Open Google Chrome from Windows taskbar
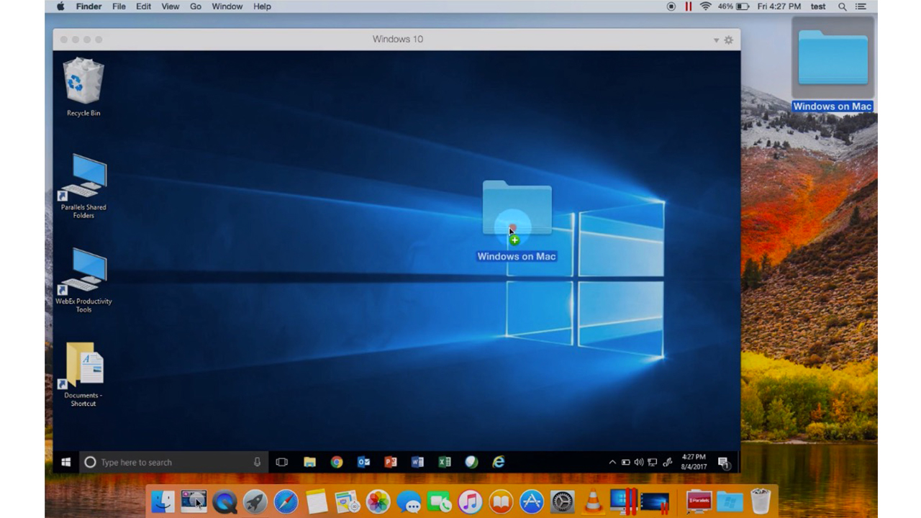921x518 pixels. pos(337,462)
